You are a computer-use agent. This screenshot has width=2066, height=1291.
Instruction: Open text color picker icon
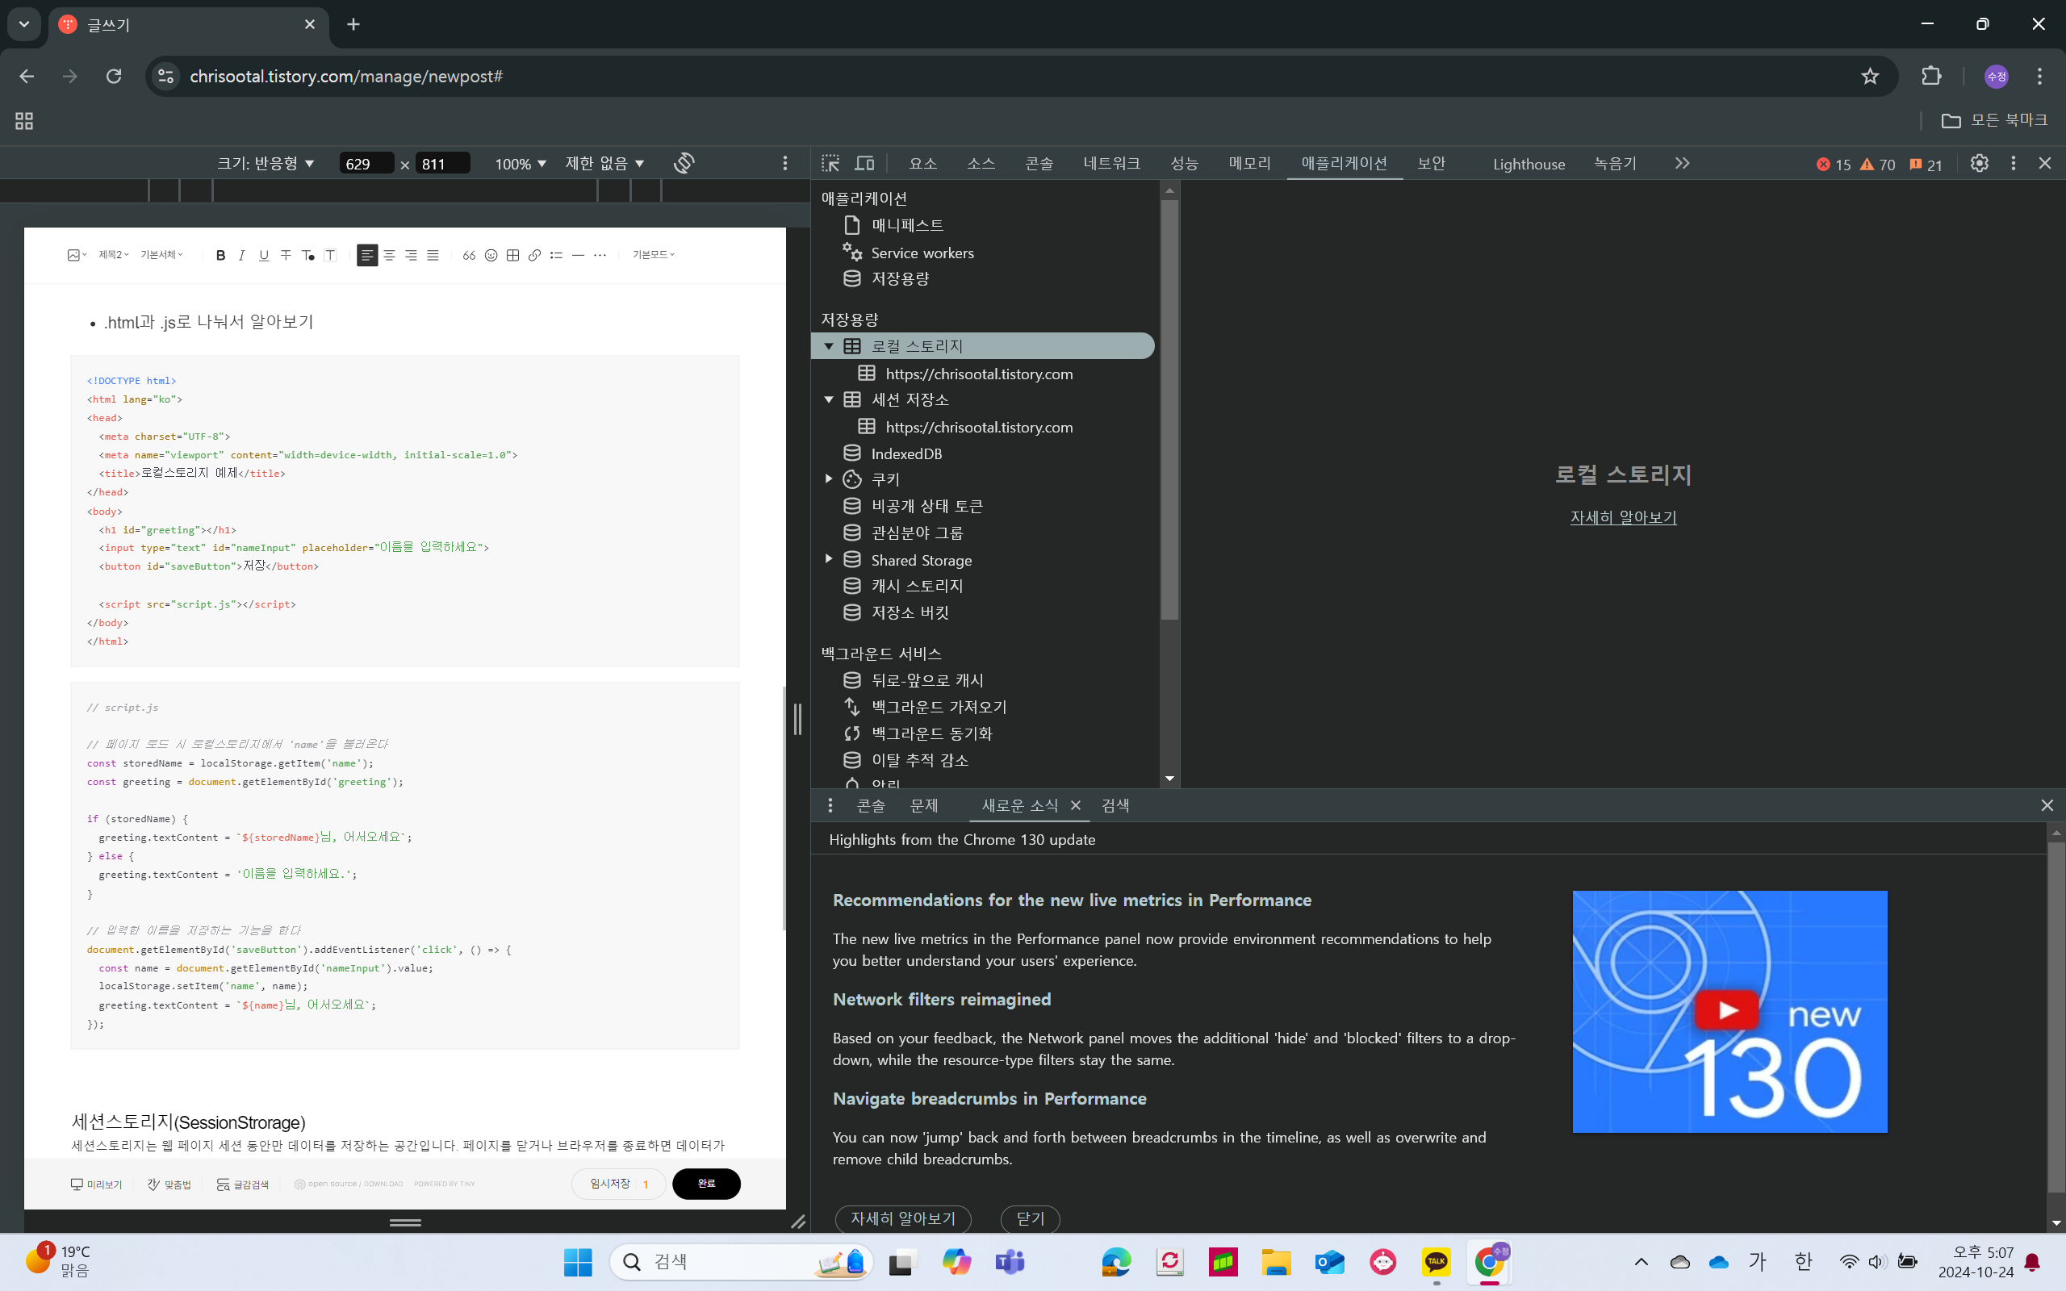coord(308,254)
